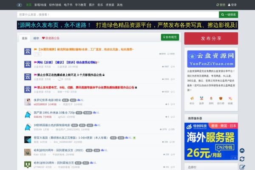Select the 最新 tab
The width and height of the screenshot is (255, 170).
tap(25, 38)
